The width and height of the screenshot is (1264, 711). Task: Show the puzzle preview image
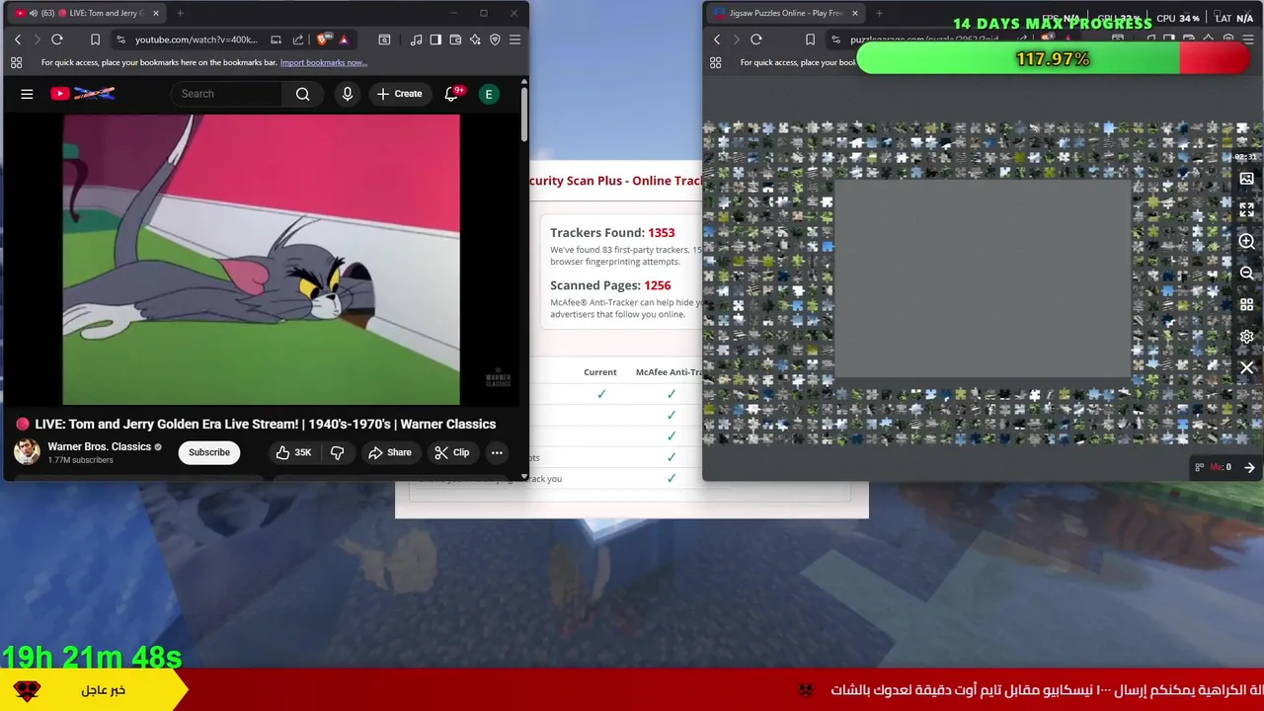pos(1246,179)
